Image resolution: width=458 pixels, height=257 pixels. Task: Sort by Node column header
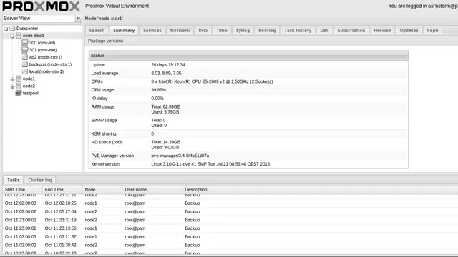click(x=102, y=189)
